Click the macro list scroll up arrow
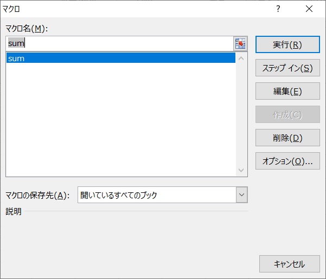Screen dimensions: 326x279 241,59
